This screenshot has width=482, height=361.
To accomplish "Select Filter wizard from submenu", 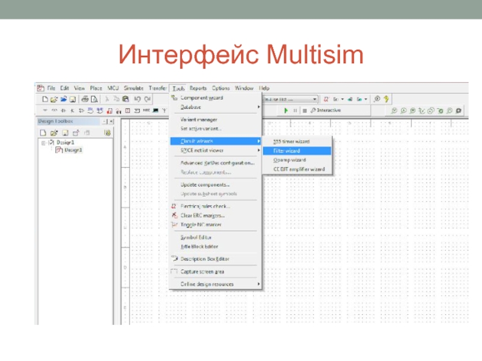I will (x=287, y=150).
